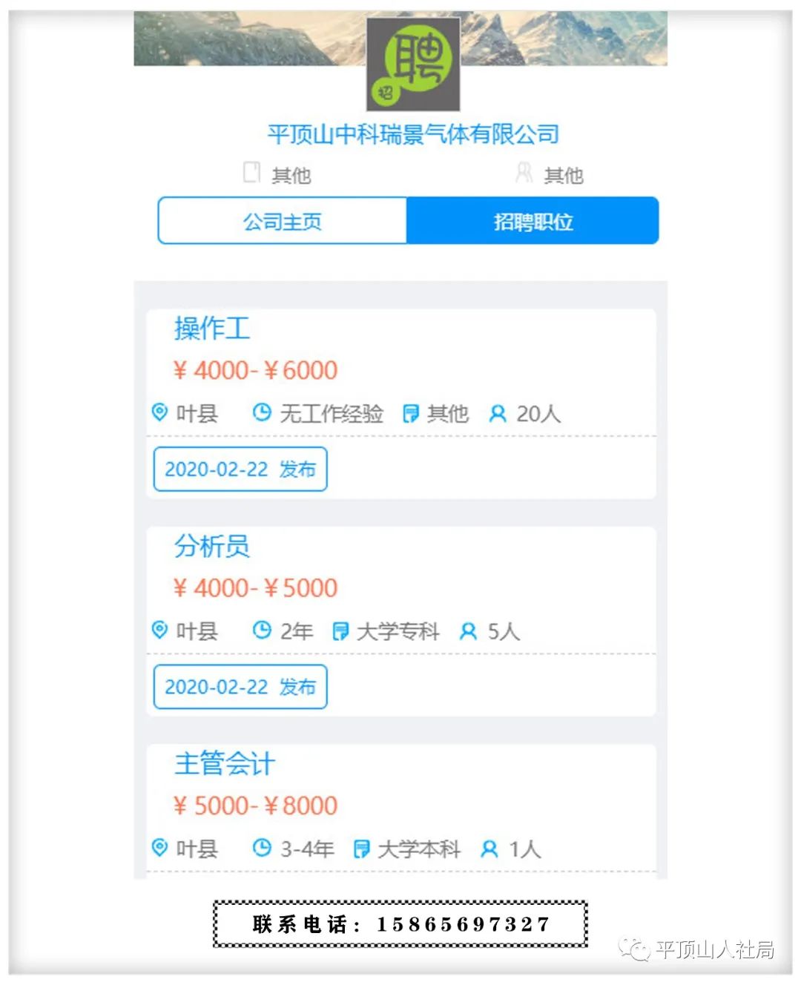The height and width of the screenshot is (985, 801).
Task: Open the 操作工 job listing
Action: [212, 329]
